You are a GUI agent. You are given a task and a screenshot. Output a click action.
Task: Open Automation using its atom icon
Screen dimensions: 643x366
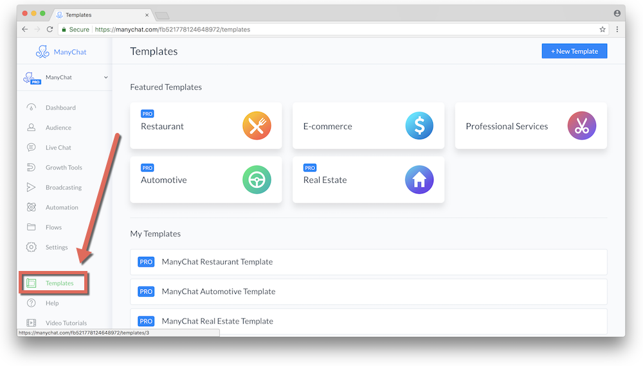click(31, 207)
